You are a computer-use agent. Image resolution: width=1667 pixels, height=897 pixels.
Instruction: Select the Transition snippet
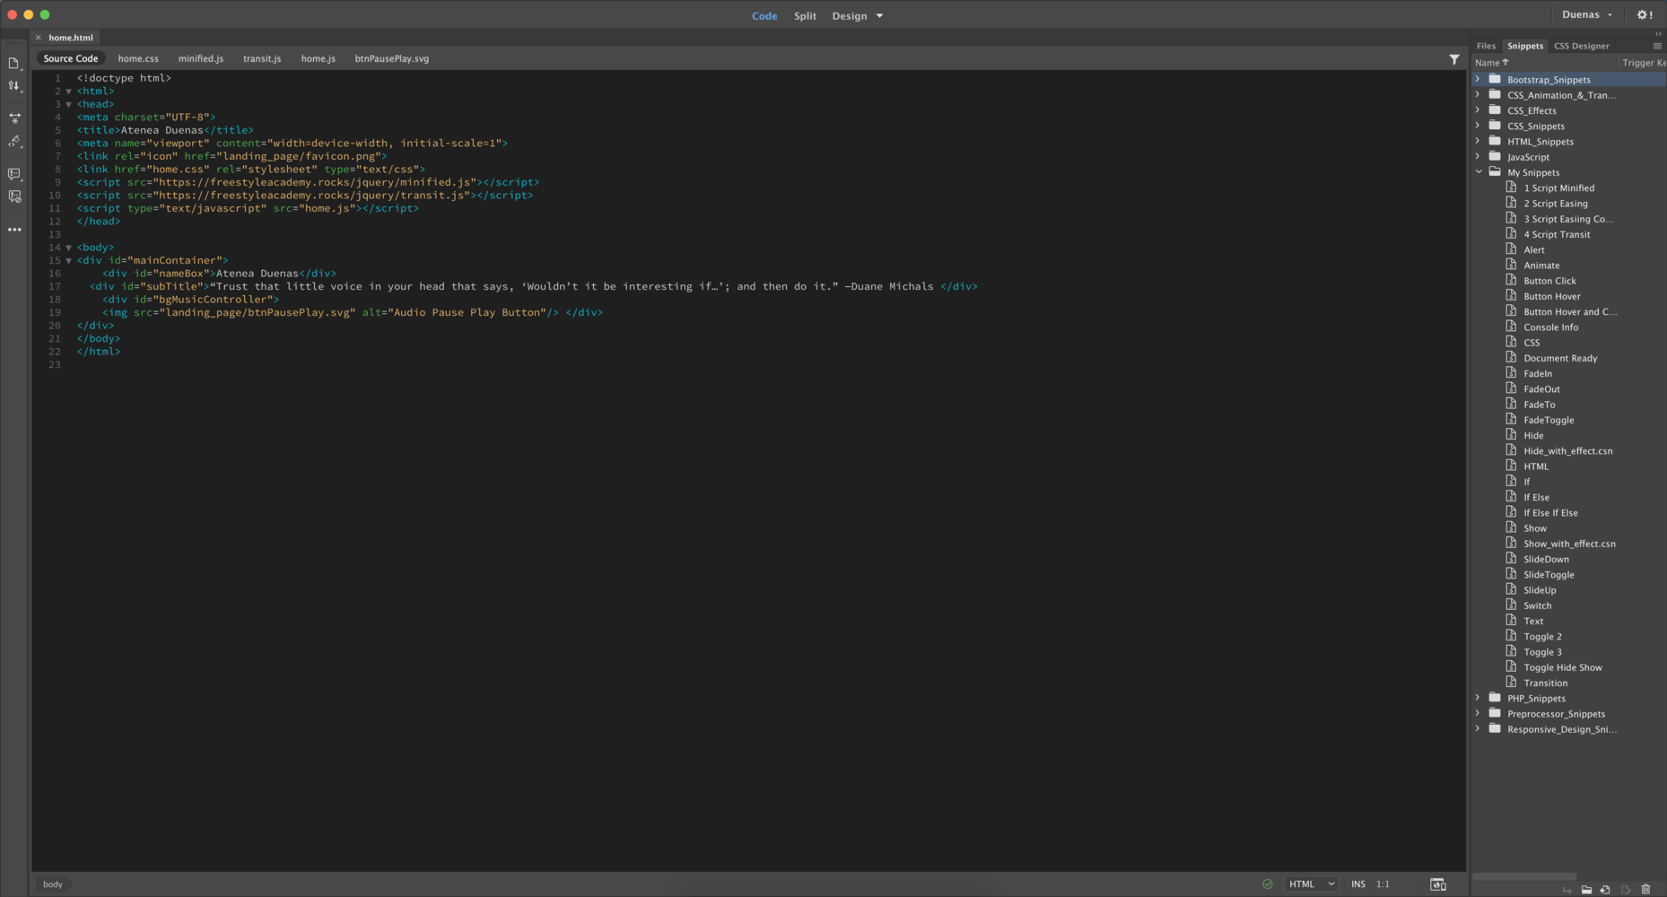1545,684
